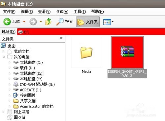The height and width of the screenshot is (121, 165).
Task: Expand the ACREATE (I:) node
Action: 10,90
